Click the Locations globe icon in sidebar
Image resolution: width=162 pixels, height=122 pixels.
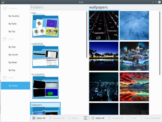(x=5, y=8)
